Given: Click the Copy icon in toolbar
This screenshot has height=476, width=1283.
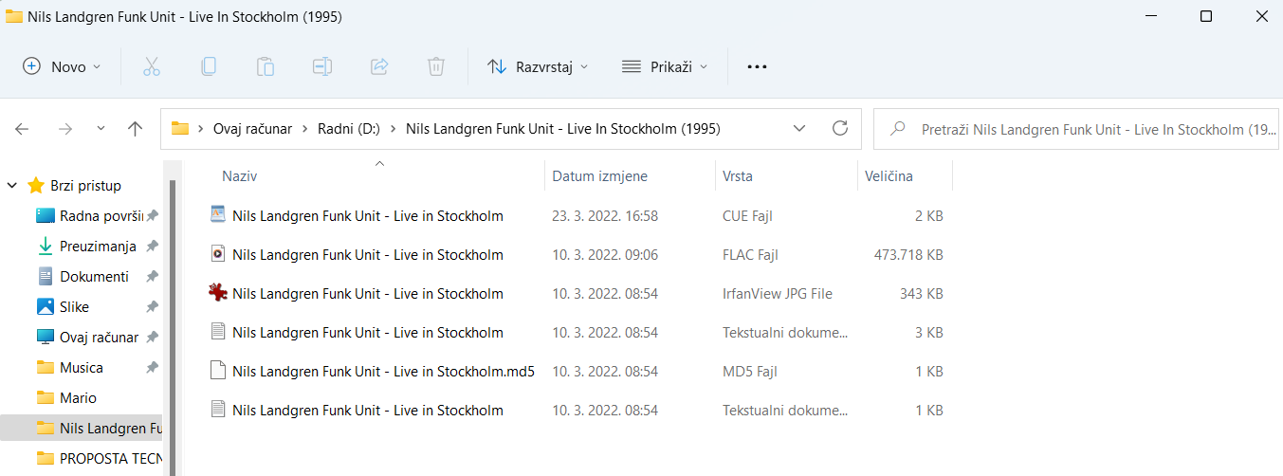Looking at the screenshot, I should click(x=209, y=66).
